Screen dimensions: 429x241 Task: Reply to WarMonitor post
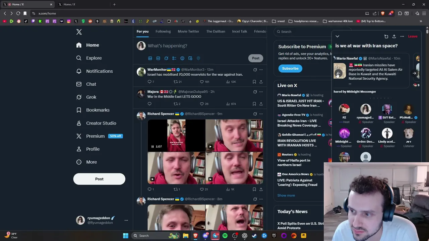pyautogui.click(x=149, y=82)
